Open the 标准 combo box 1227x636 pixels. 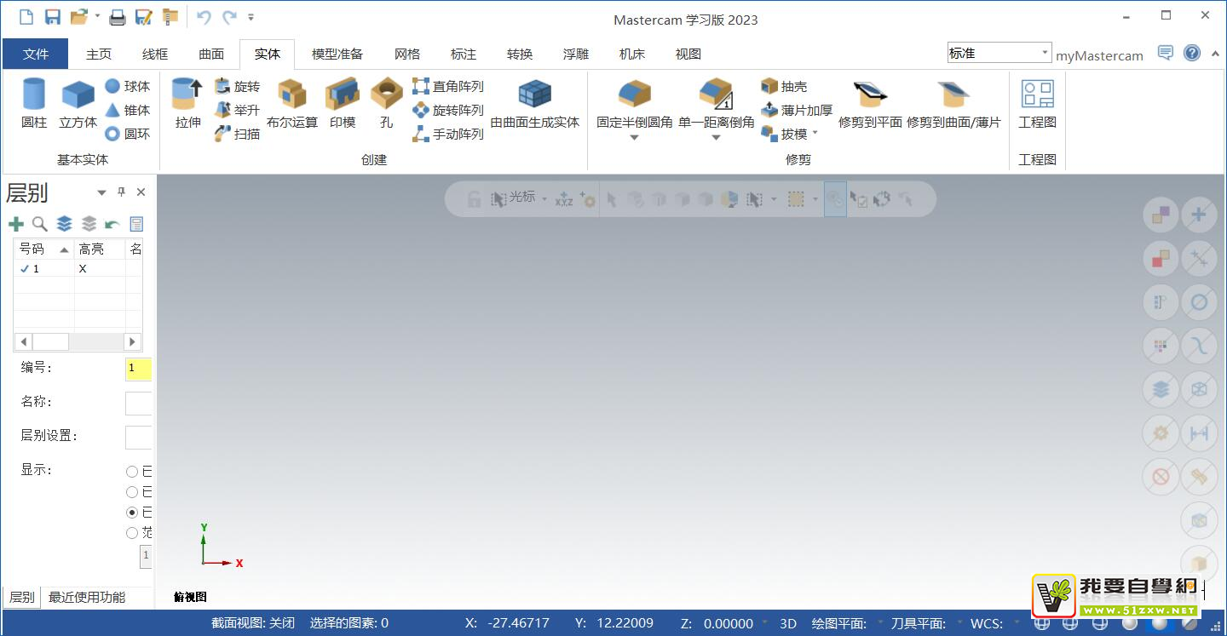tap(999, 53)
